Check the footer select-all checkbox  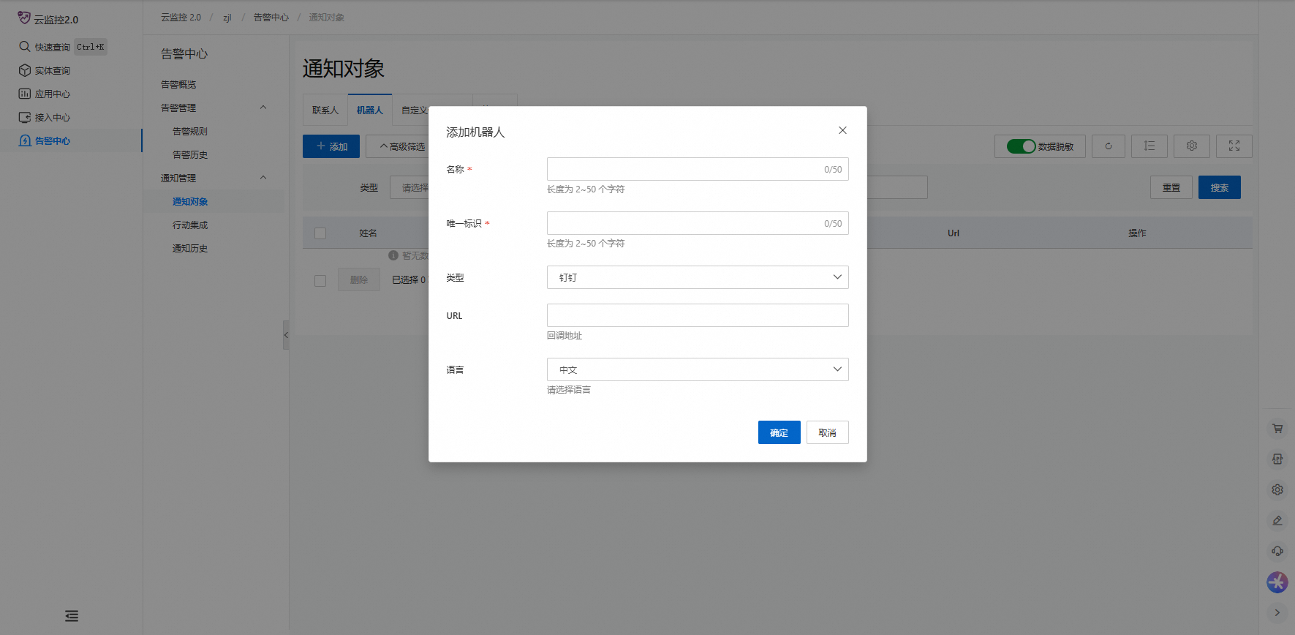(320, 280)
